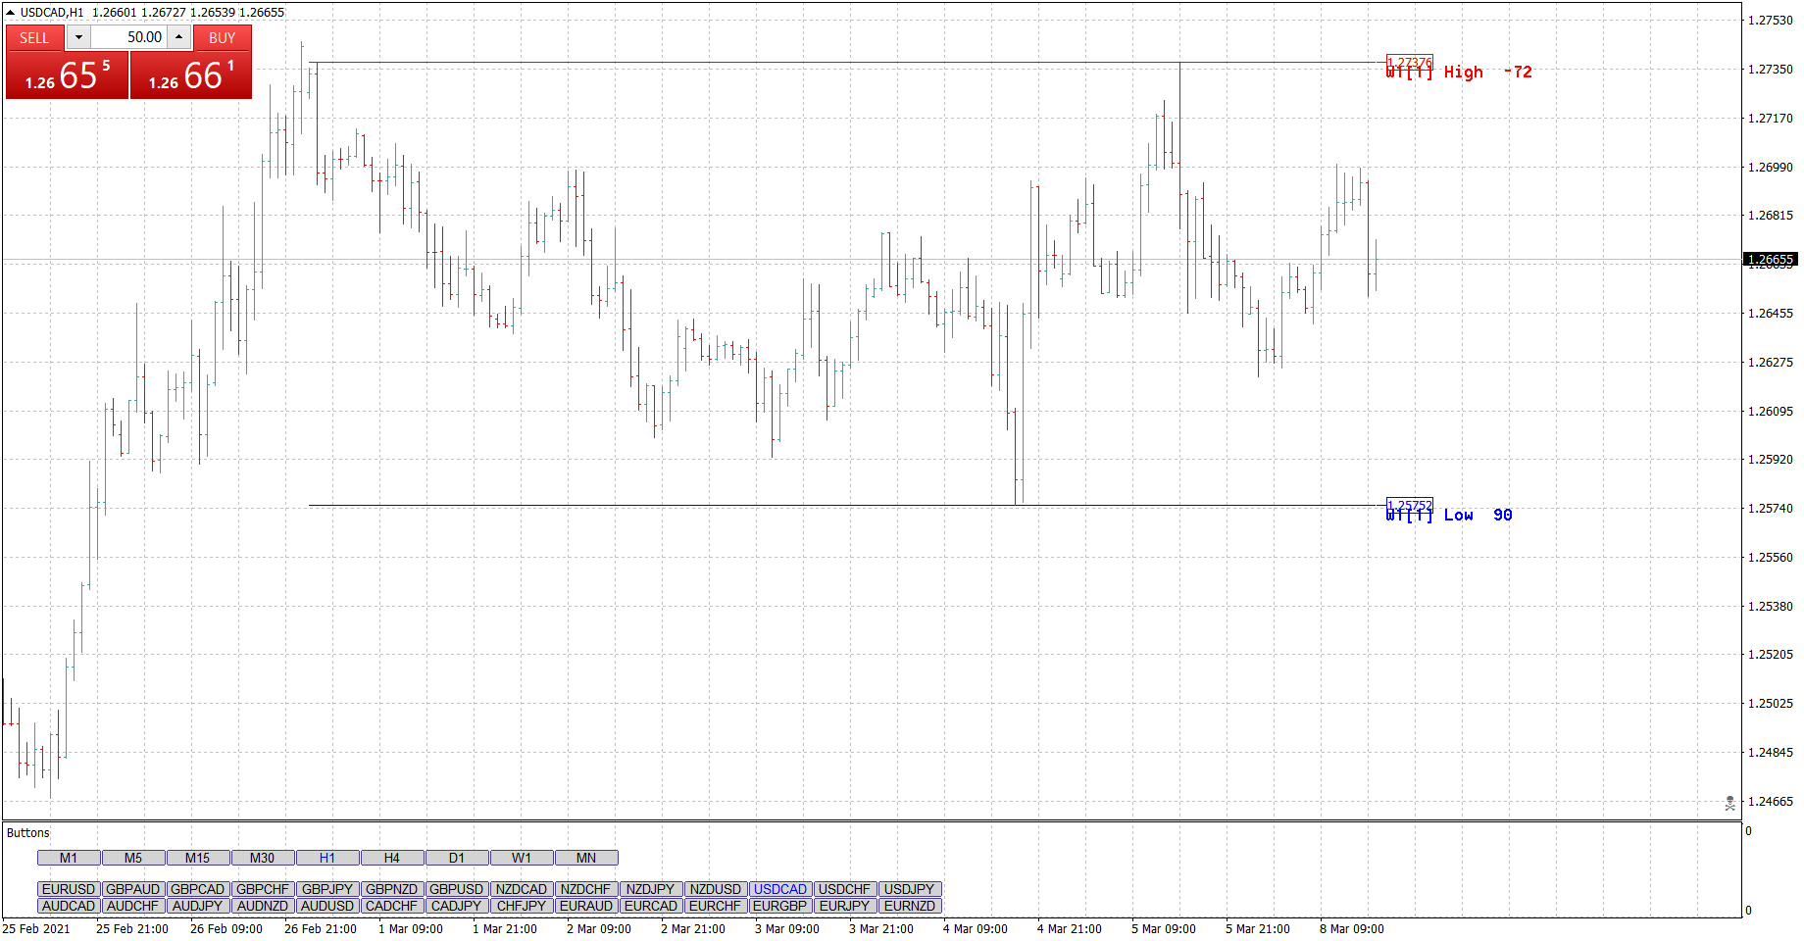Click the 50.00 volume input field
Image resolution: width=1804 pixels, height=941 pixels.
pos(129,37)
